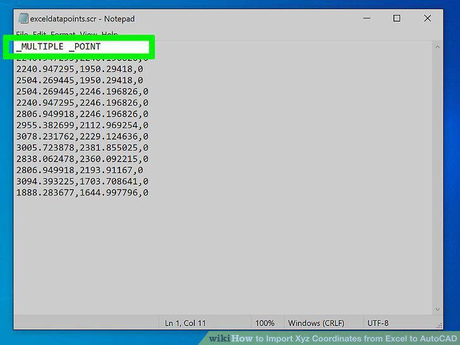Viewport: 460px width, 345px height.
Task: Click the line 2806.949918,2193.91167,0
Action: (x=80, y=170)
